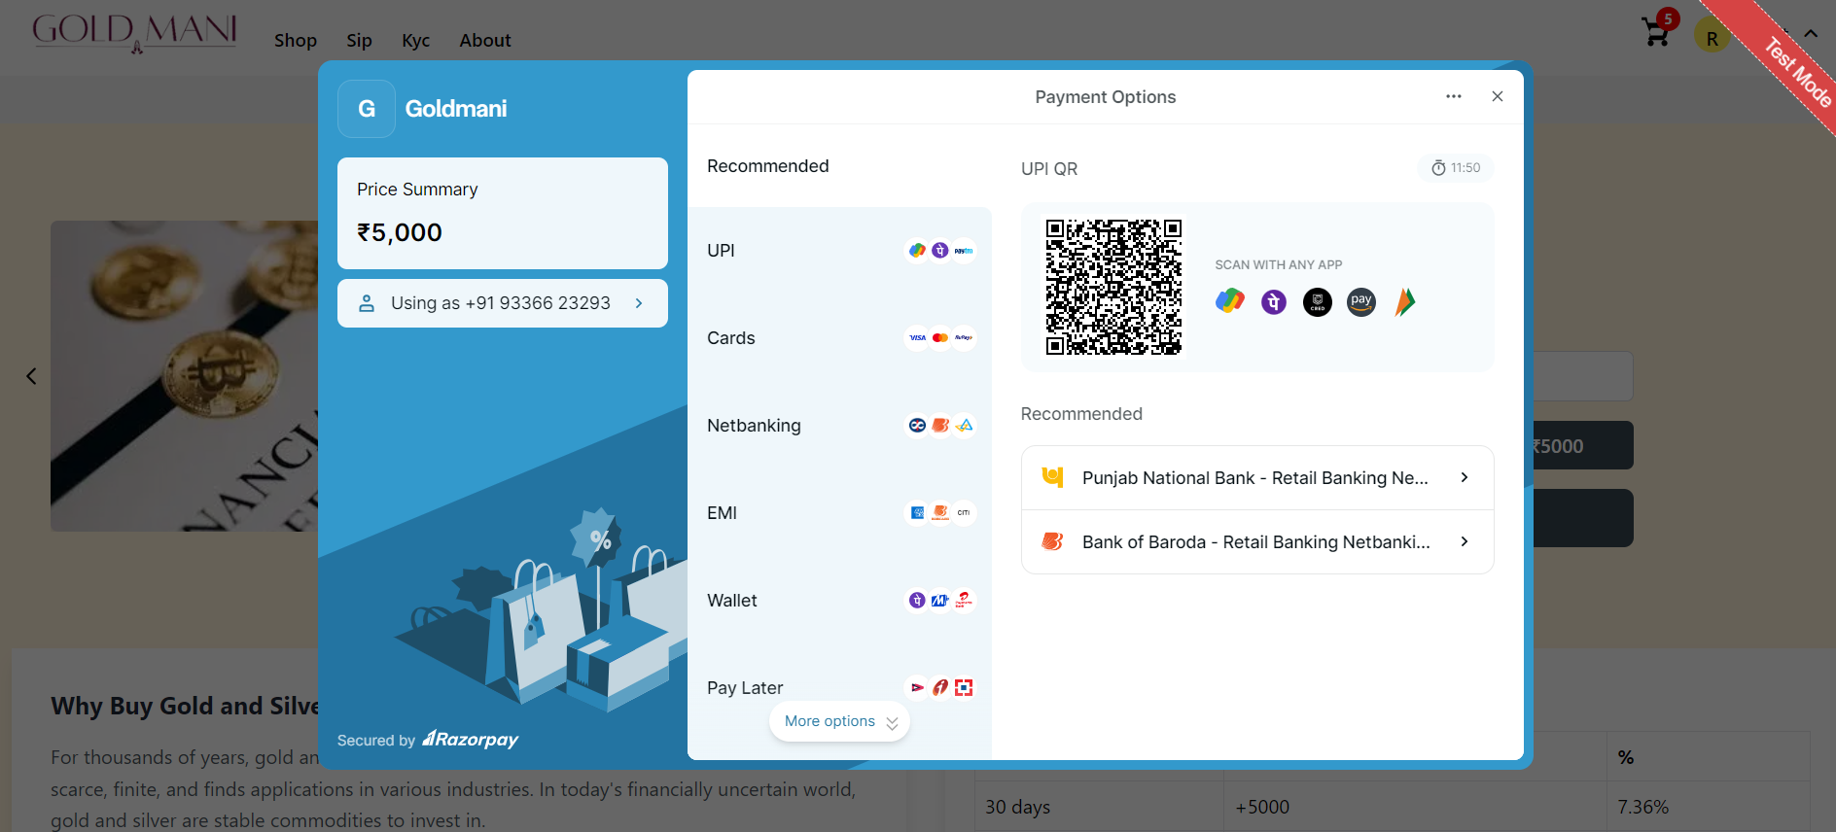
Task: Click the Amazon Pay icon
Action: tap(1361, 302)
